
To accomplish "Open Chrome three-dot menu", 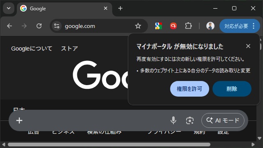I will click(x=254, y=26).
